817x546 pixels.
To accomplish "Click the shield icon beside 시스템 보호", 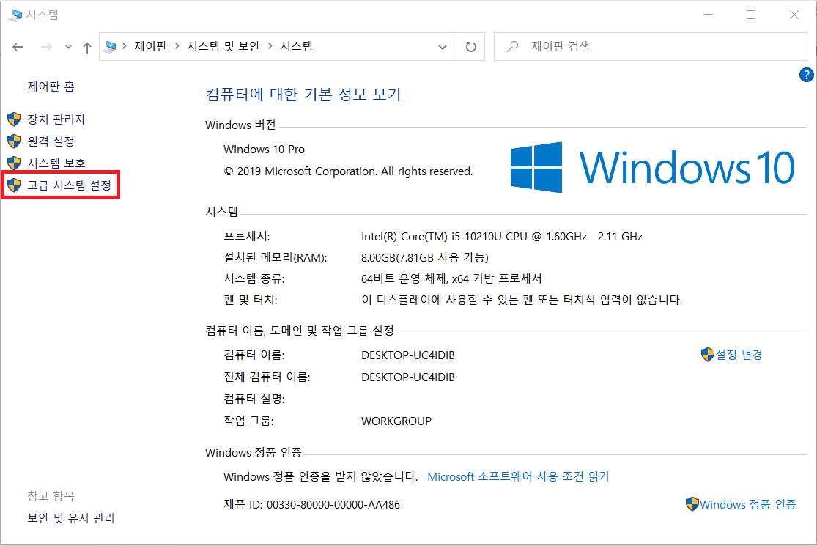I will [x=14, y=163].
